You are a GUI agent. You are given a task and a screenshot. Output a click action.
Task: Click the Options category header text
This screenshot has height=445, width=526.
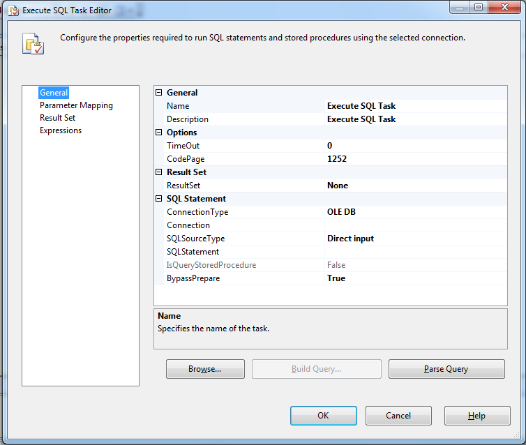pyautogui.click(x=181, y=133)
